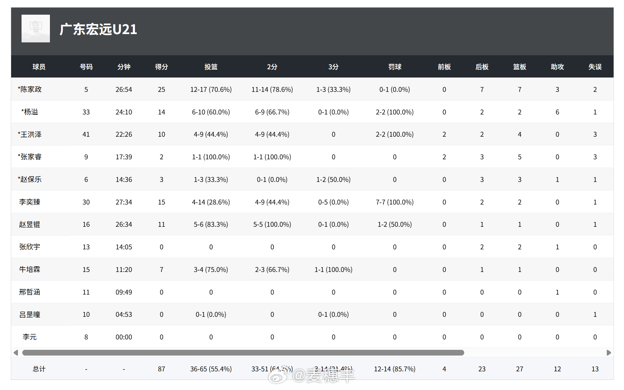Click 王洪泽's minutes 22:26
The width and height of the screenshot is (624, 390).
[x=124, y=135]
